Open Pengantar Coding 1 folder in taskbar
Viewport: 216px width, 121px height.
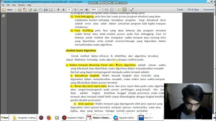pyautogui.click(x=25, y=118)
